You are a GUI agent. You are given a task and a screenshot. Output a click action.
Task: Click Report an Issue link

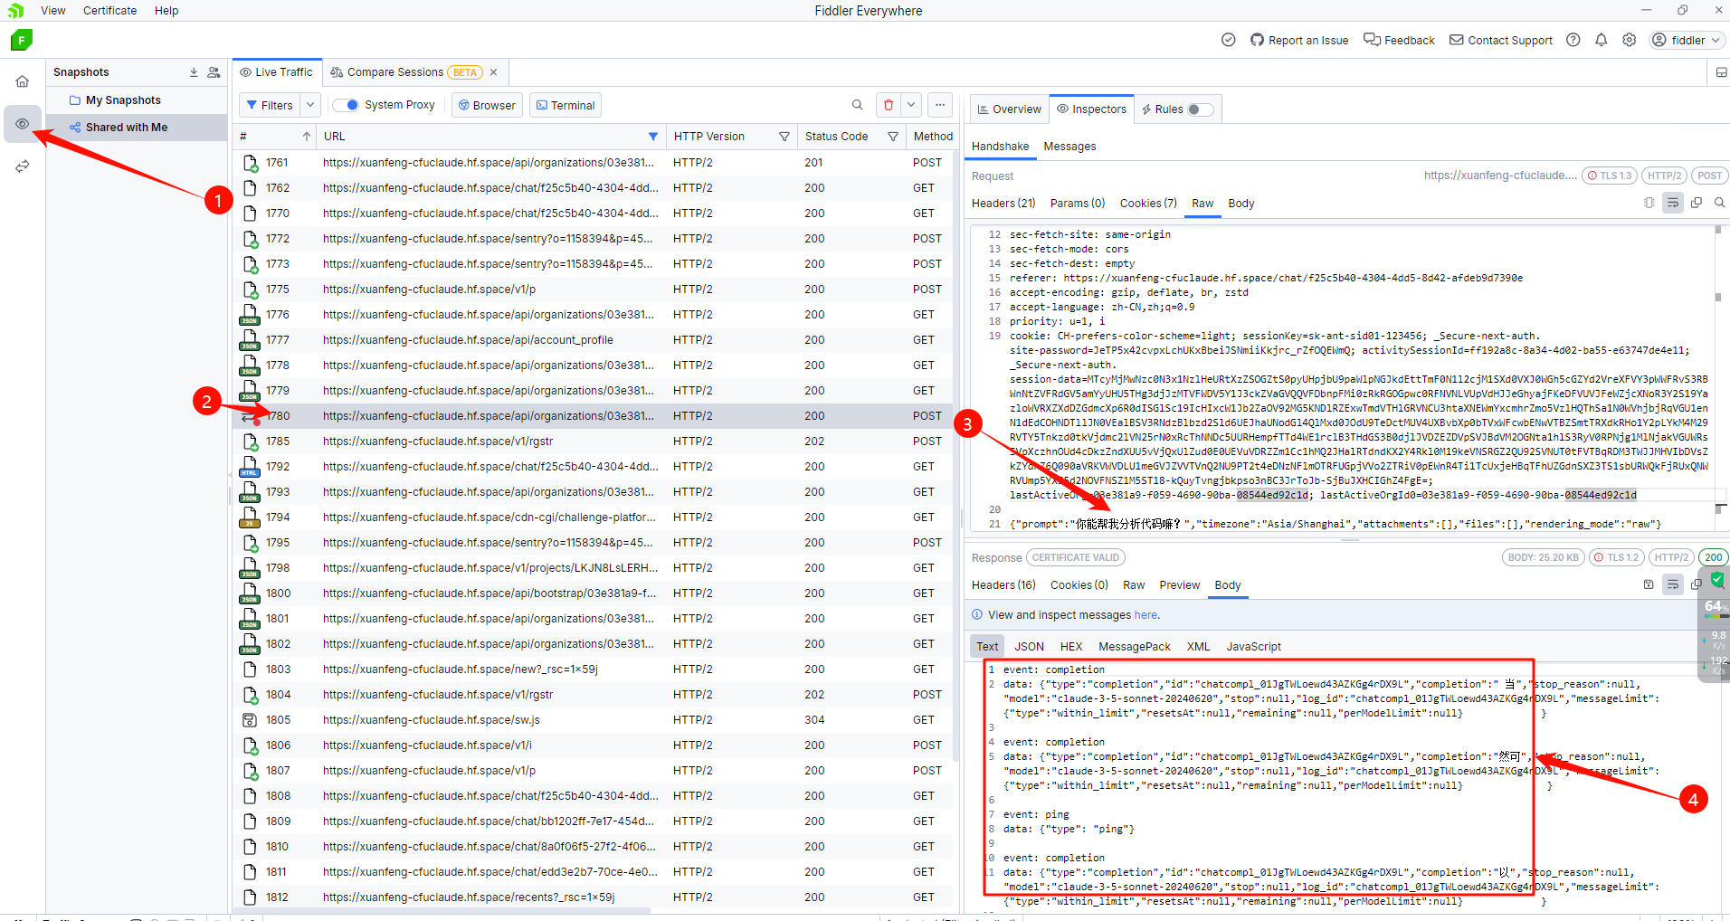click(1299, 40)
